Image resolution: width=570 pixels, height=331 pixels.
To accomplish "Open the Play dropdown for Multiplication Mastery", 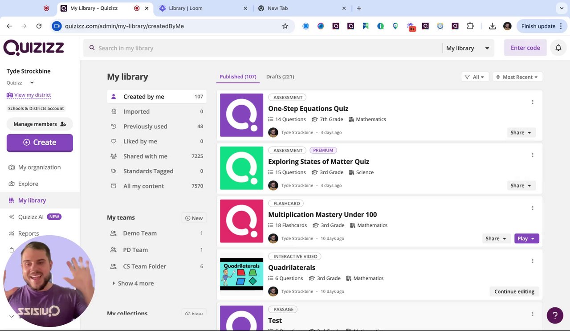I will [527, 239].
